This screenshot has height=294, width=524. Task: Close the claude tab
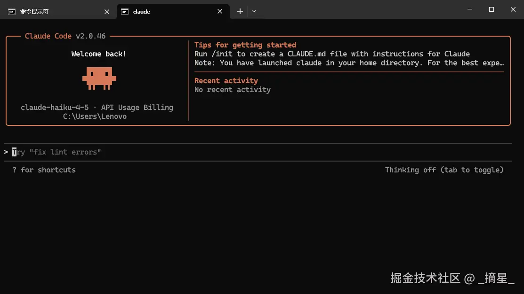tap(220, 11)
